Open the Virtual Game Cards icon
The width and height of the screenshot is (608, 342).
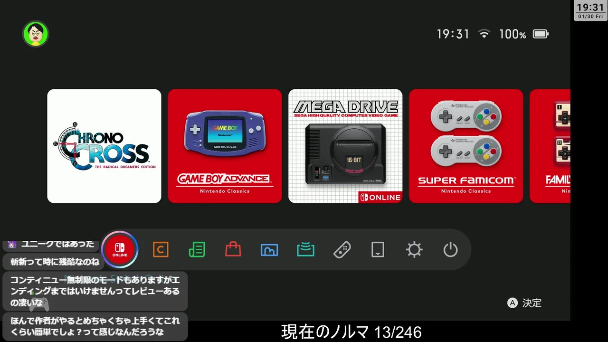coord(378,249)
